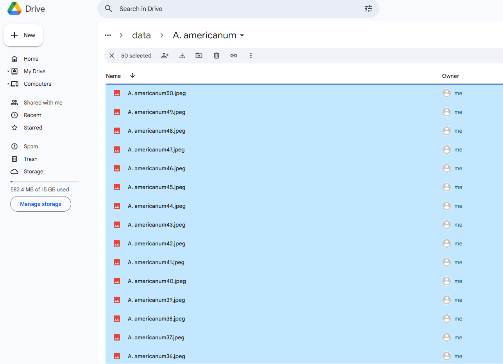Click the 50 selected label

pyautogui.click(x=136, y=56)
